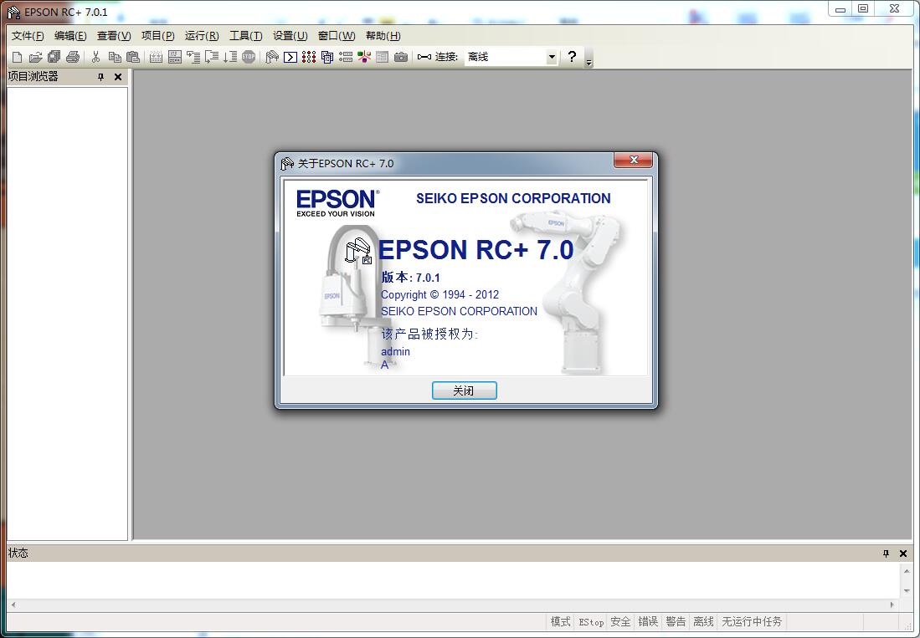Click the 错误 status bar entry
Screen dimensions: 920x638
(x=648, y=621)
